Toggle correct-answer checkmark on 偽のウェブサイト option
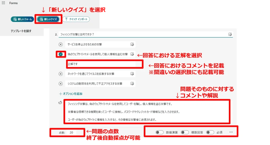Image resolution: width=270 pixels, height=145 pixels. point(61,54)
